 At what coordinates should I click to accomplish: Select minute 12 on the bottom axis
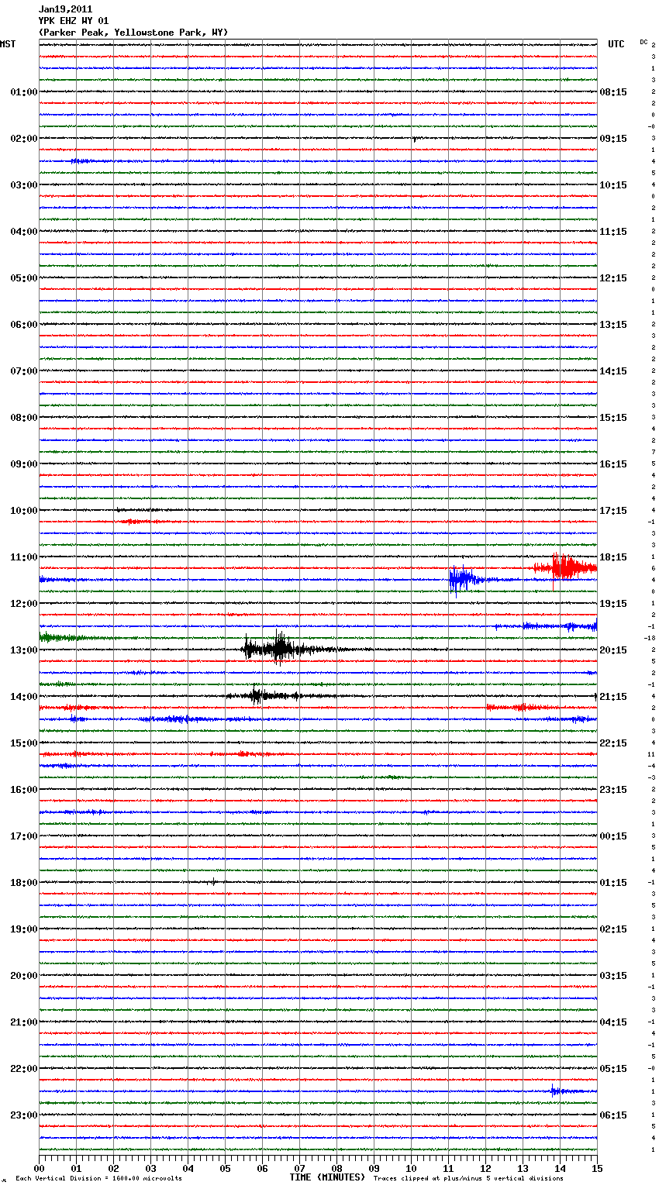pos(485,1168)
